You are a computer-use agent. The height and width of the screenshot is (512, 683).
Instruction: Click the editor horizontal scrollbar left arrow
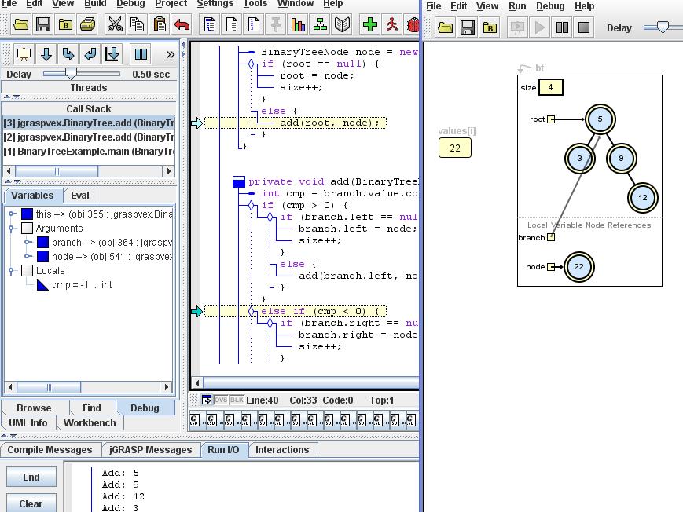[x=197, y=383]
